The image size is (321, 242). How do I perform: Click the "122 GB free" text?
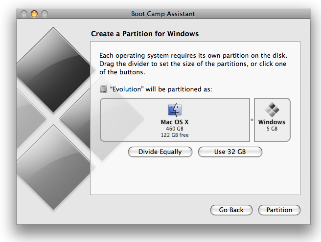[175, 135]
